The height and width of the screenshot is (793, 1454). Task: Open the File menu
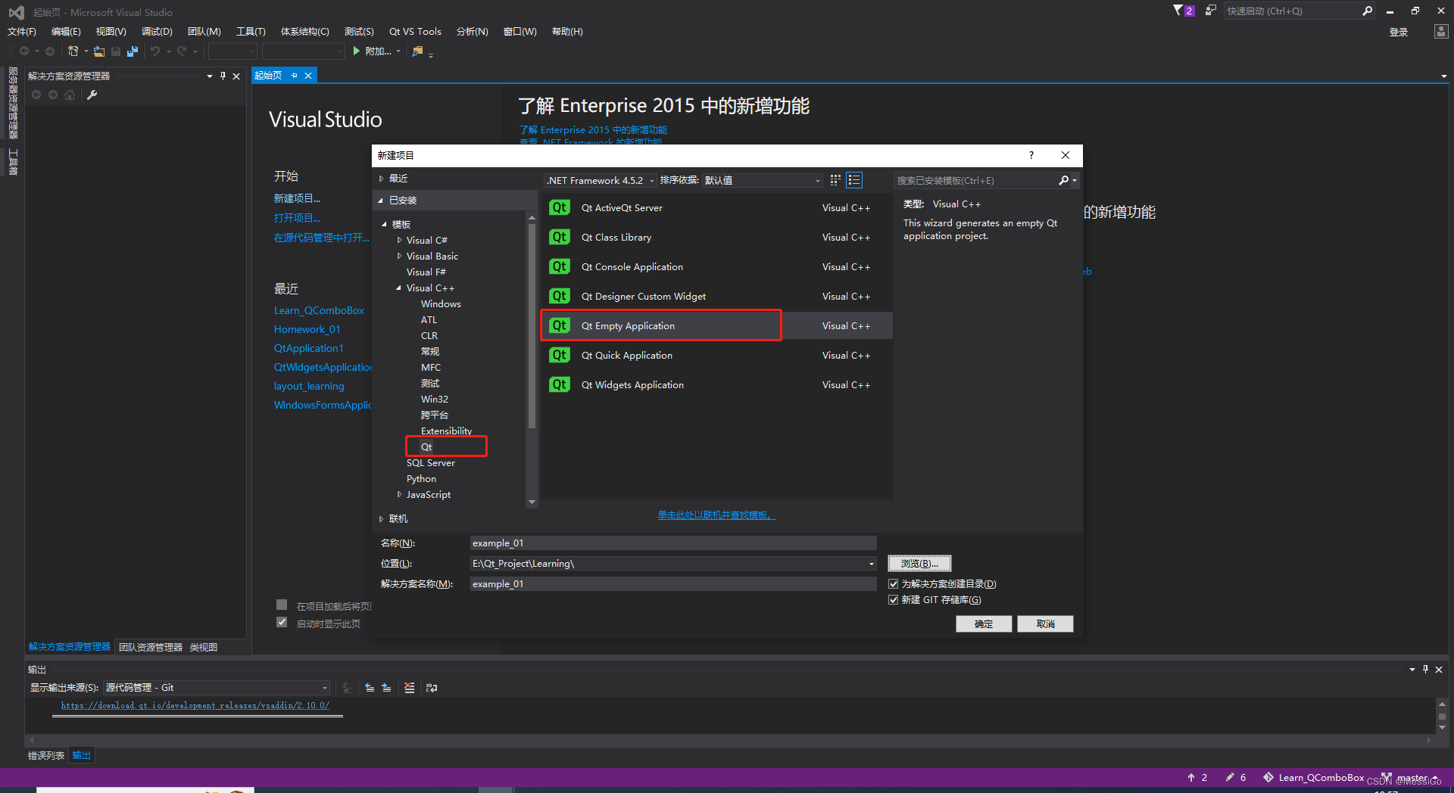(x=21, y=32)
